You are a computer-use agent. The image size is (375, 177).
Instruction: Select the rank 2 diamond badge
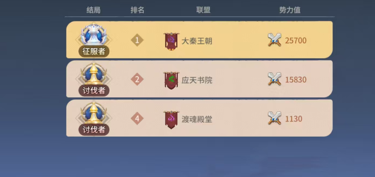click(137, 79)
